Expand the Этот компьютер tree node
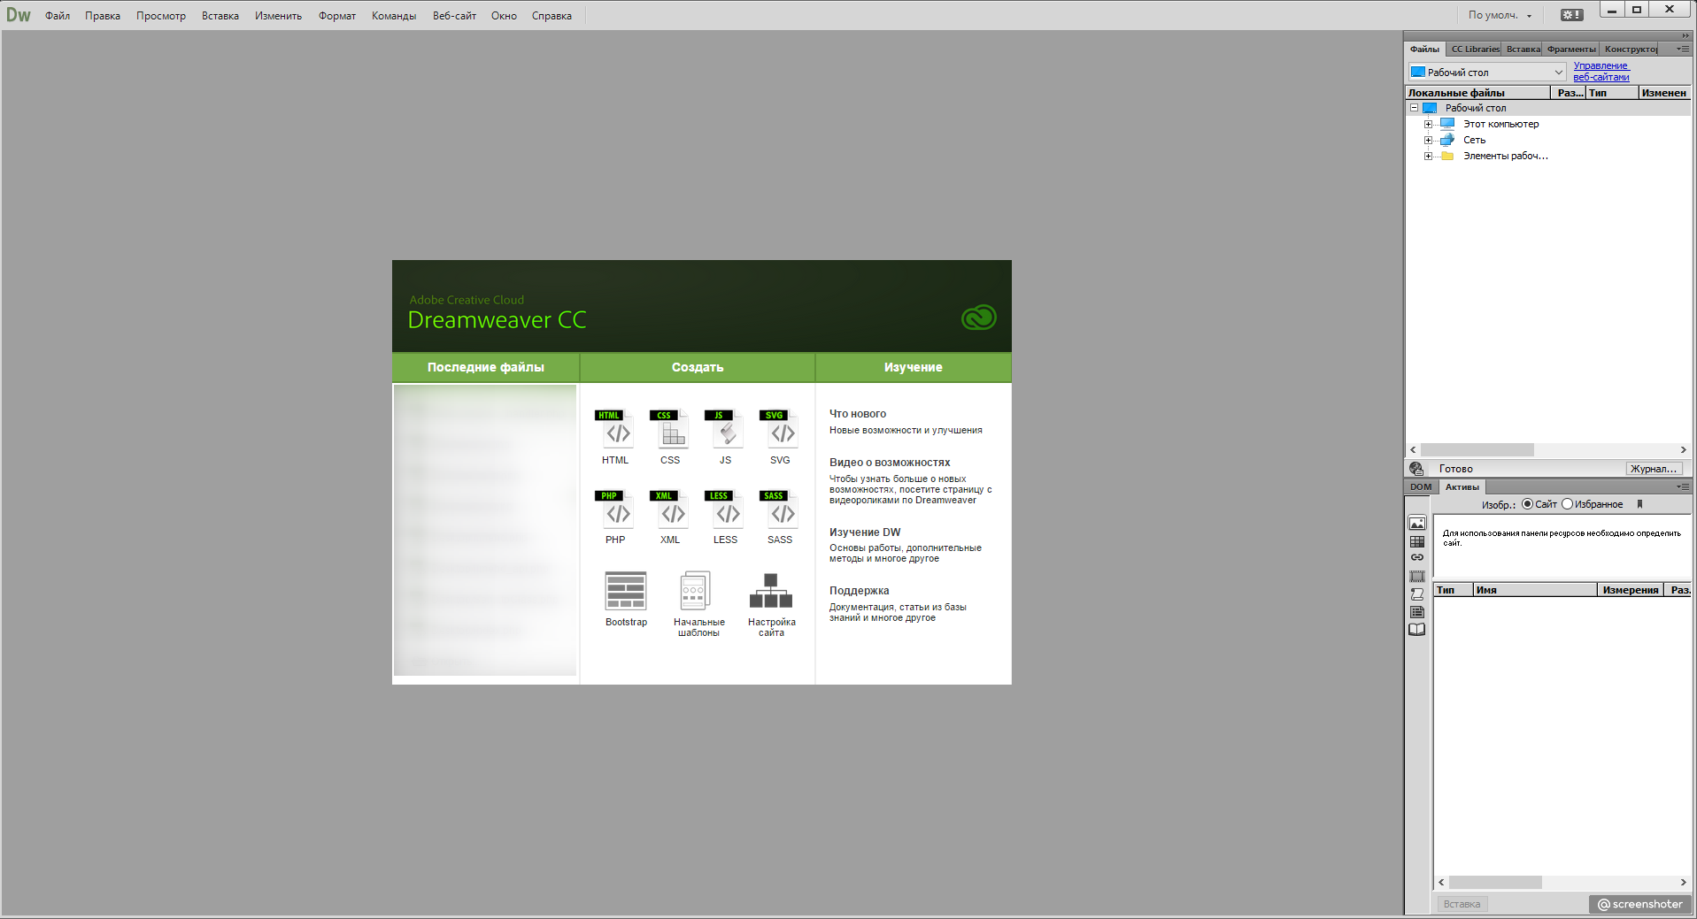The width and height of the screenshot is (1697, 919). point(1428,124)
